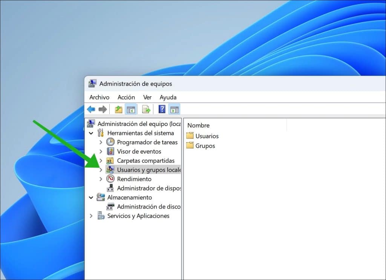Click the Administración del equipo root node icon
Screen dimensions: 386x280
[x=91, y=123]
